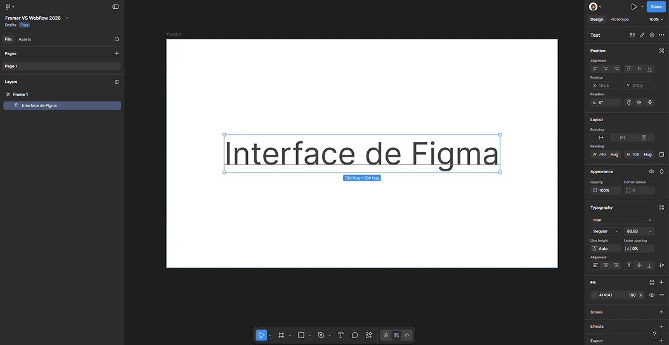Open the Inter font family dropdown
The width and height of the screenshot is (669, 345).
[x=623, y=220]
